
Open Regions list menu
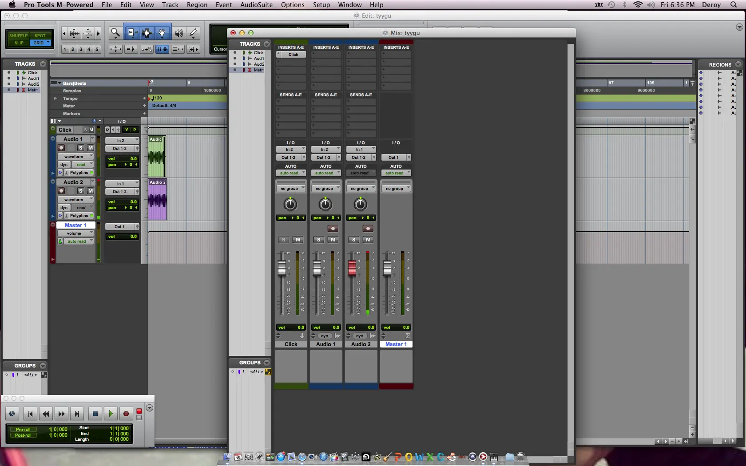pyautogui.click(x=738, y=64)
